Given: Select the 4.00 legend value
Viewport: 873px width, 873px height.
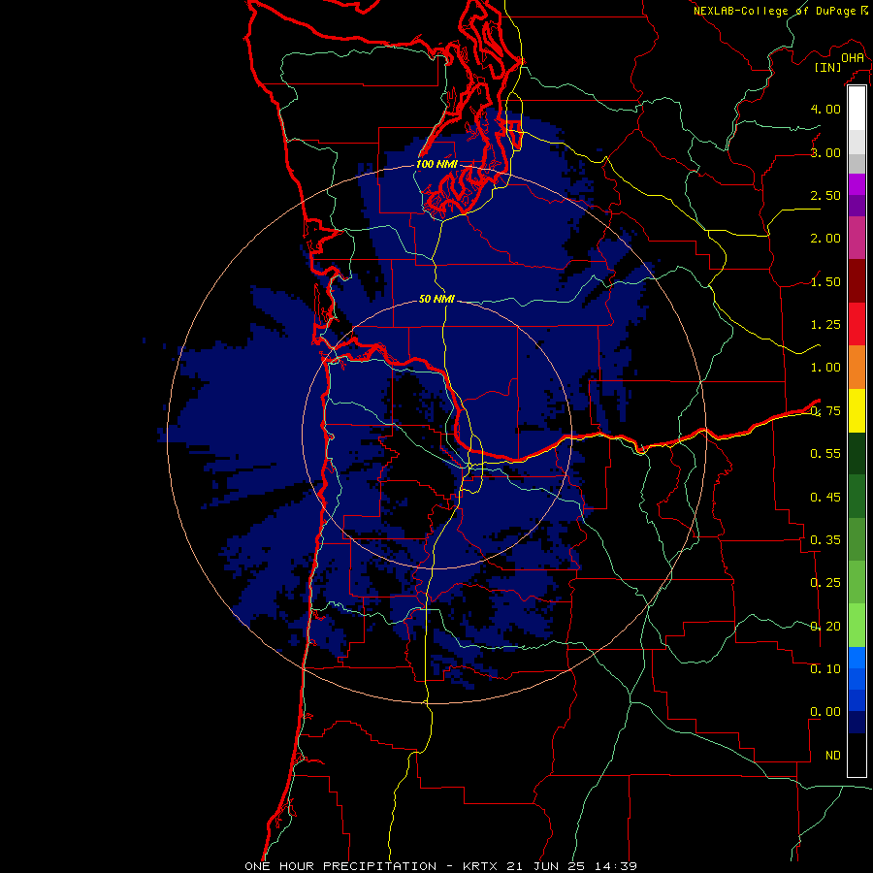Looking at the screenshot, I should coord(825,109).
